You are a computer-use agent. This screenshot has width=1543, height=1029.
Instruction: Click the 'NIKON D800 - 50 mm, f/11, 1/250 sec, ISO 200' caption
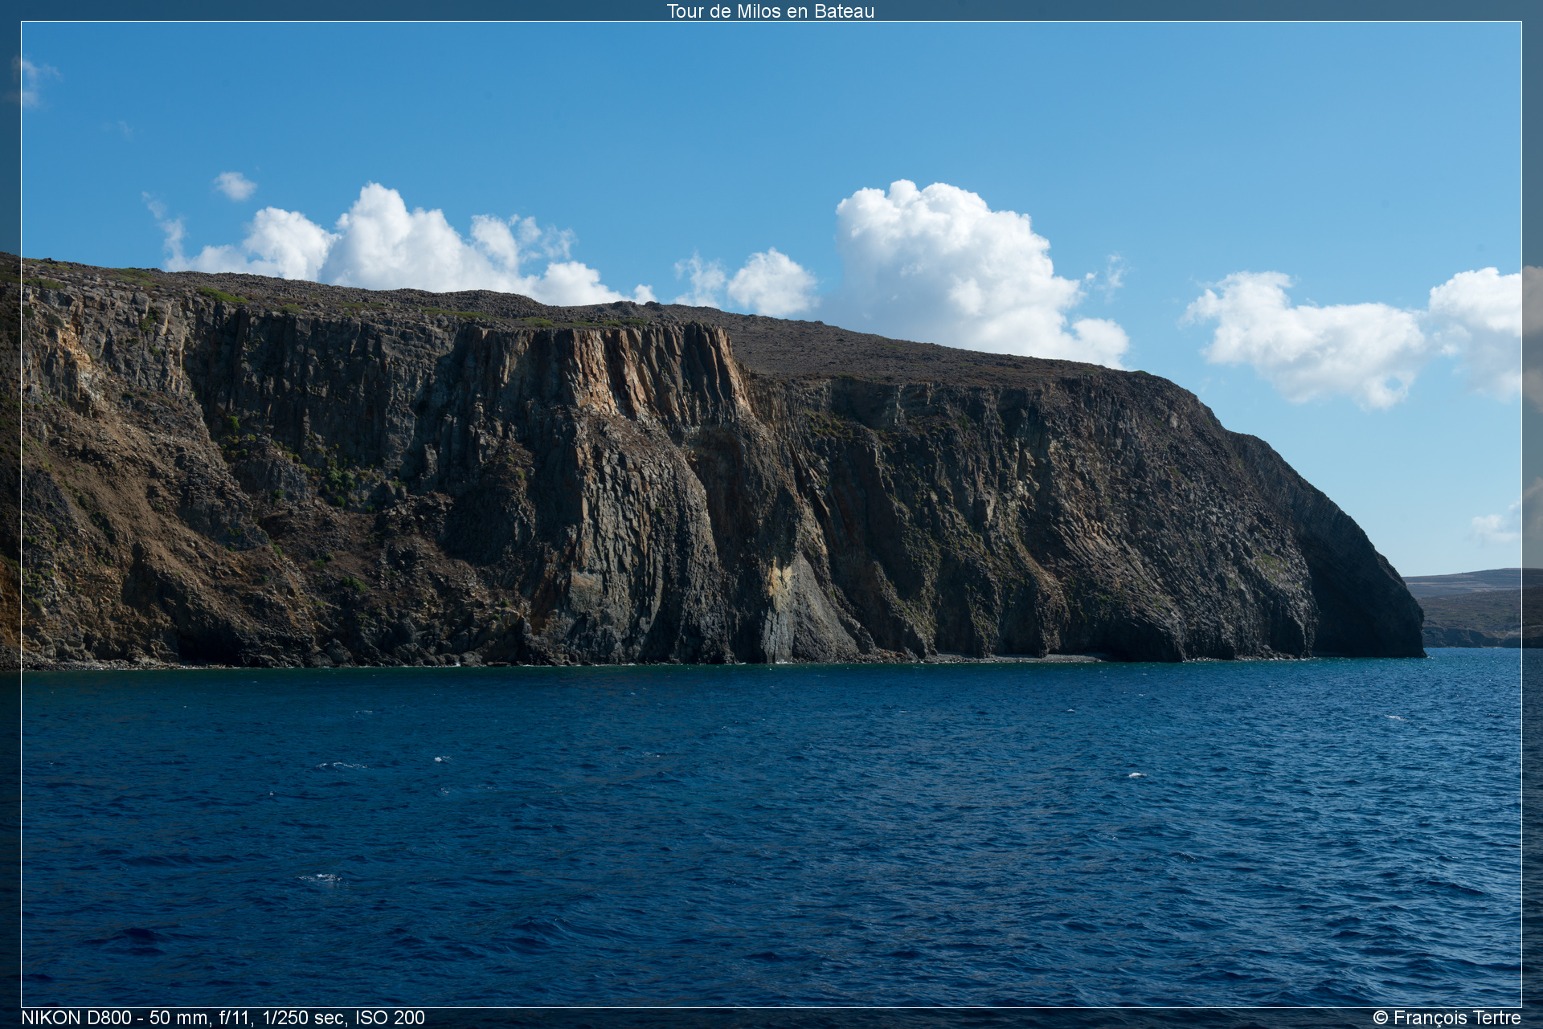click(x=223, y=1018)
